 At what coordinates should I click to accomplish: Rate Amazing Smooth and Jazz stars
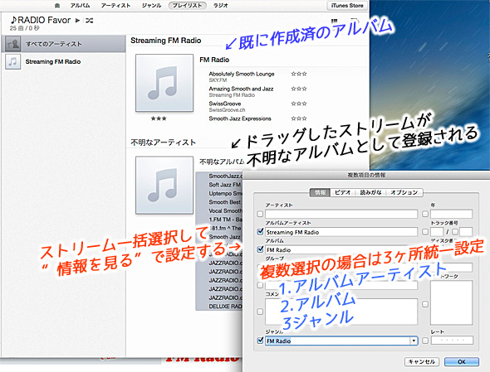tap(299, 89)
